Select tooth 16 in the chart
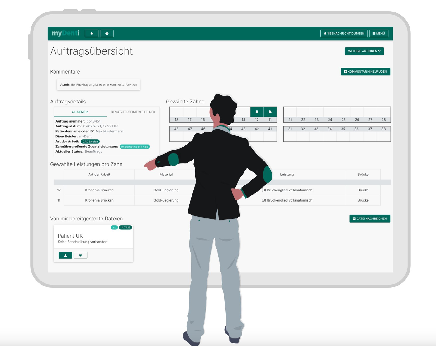Screen dimensions: 436x346 coord(203,114)
